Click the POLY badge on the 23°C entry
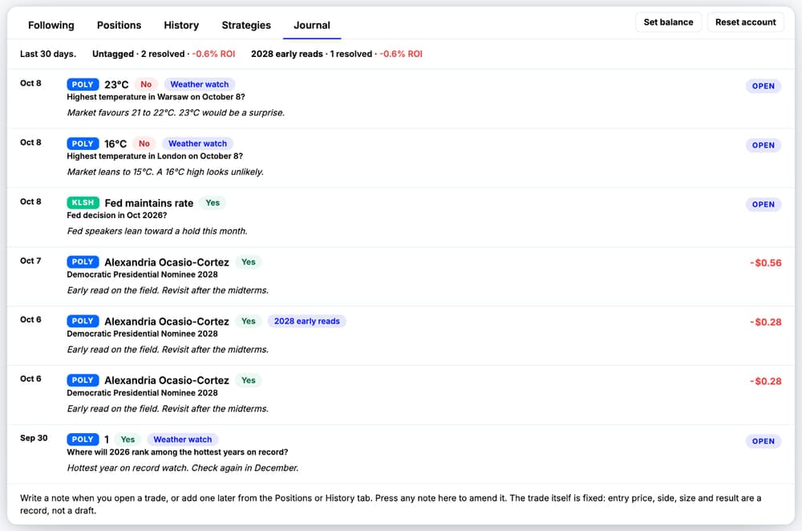 [83, 84]
